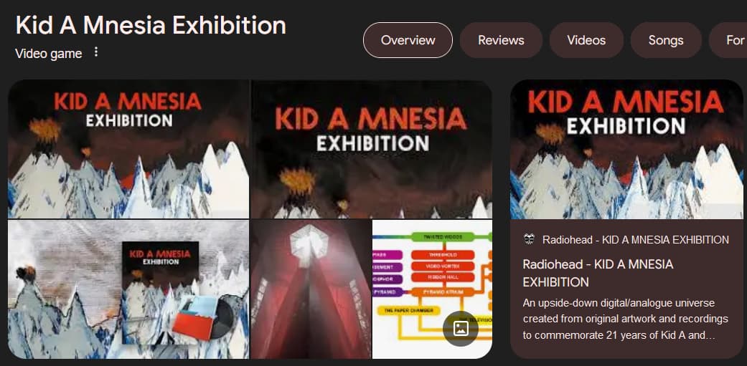
Task: Switch to the Reviews tab
Action: 501,40
